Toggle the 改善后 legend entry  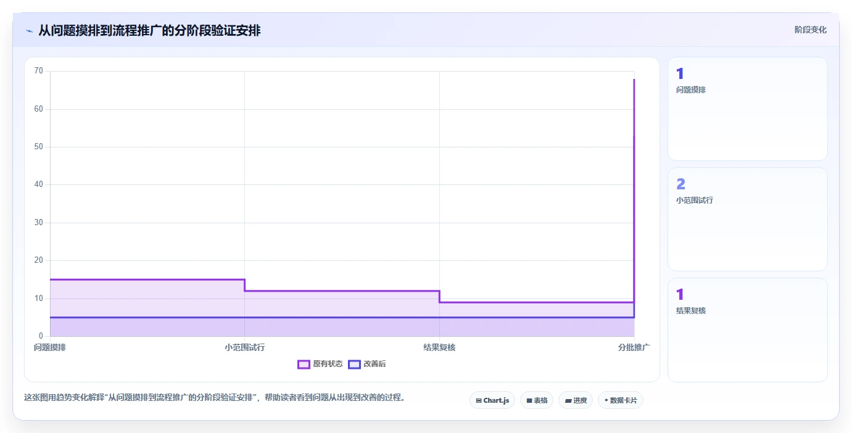point(367,364)
